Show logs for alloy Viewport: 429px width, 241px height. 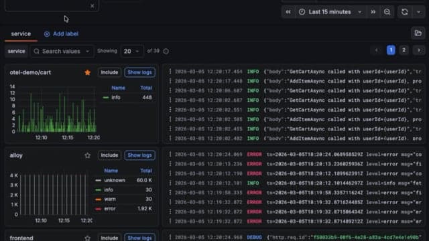140,155
